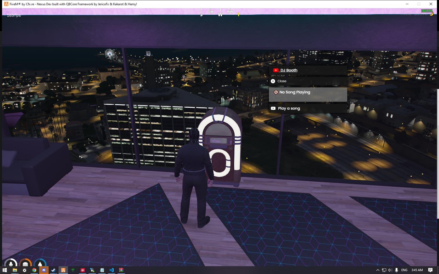Open the red qb taskbar app
Viewport: 439px width, 274px height.
coord(83,270)
